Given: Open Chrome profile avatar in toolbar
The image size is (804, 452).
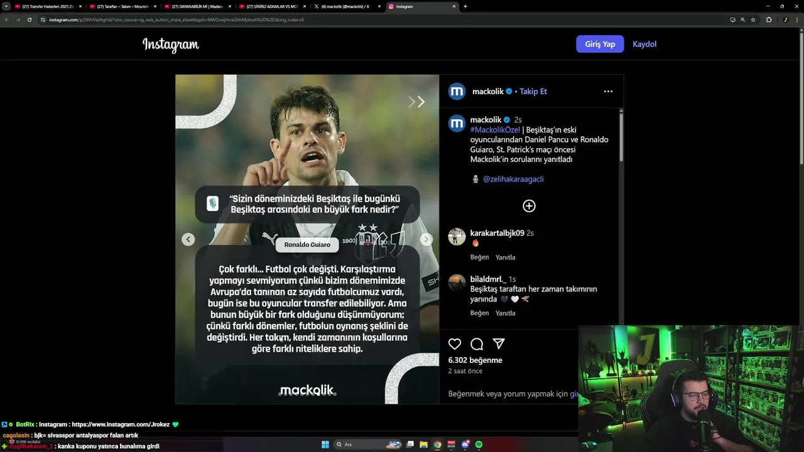Looking at the screenshot, I should [x=785, y=19].
